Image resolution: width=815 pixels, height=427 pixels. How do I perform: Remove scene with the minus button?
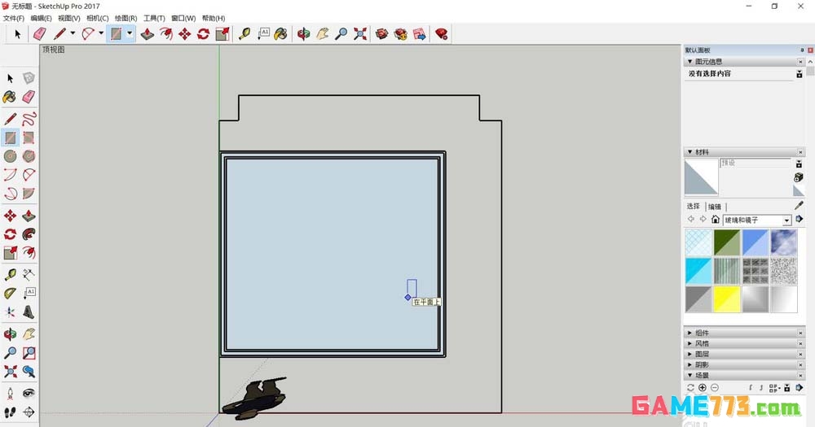(714, 388)
